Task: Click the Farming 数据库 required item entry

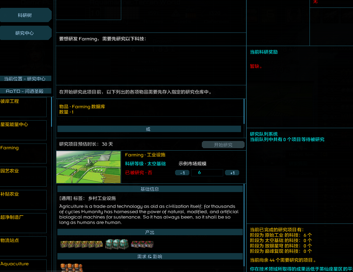Action: point(150,109)
